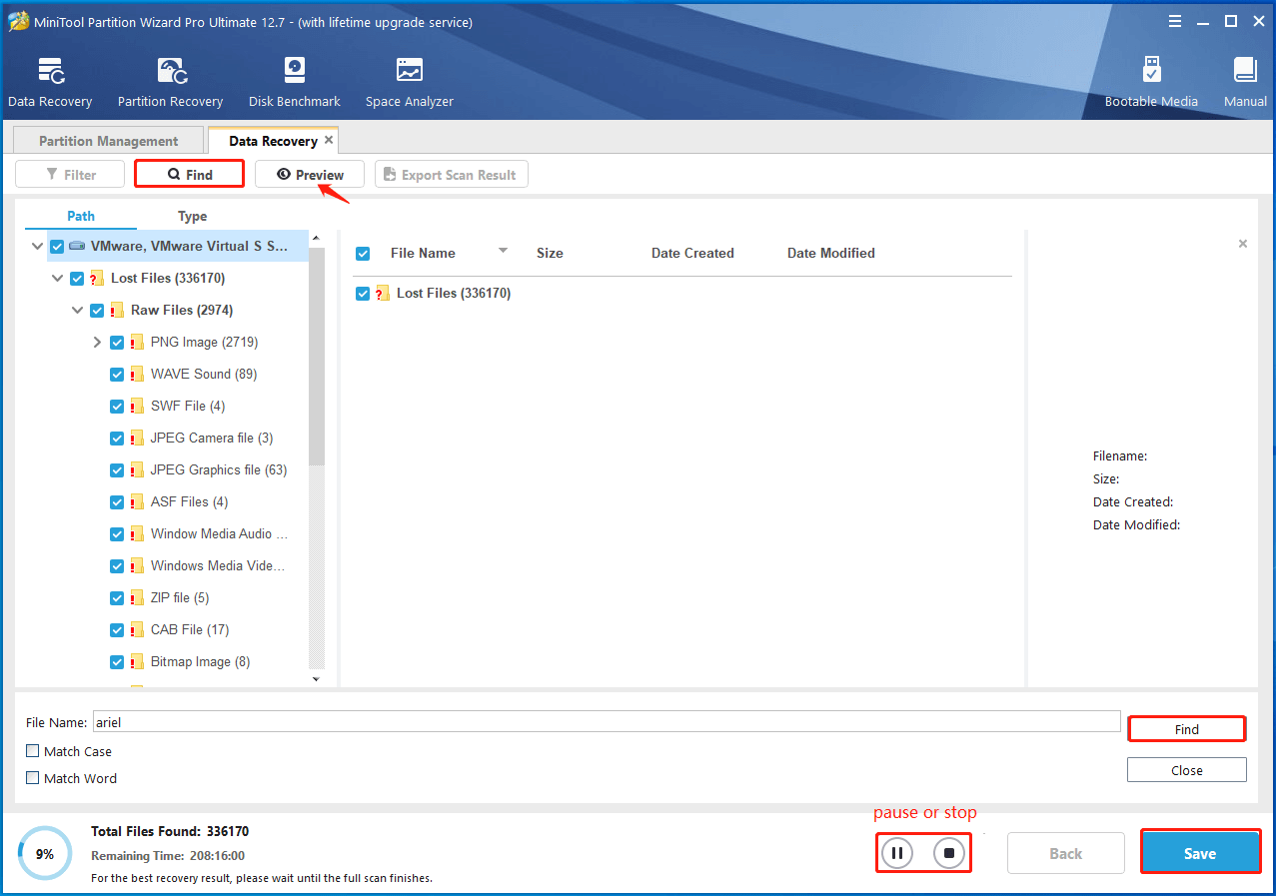
Task: Click the SWF File folder icon
Action: (x=137, y=406)
